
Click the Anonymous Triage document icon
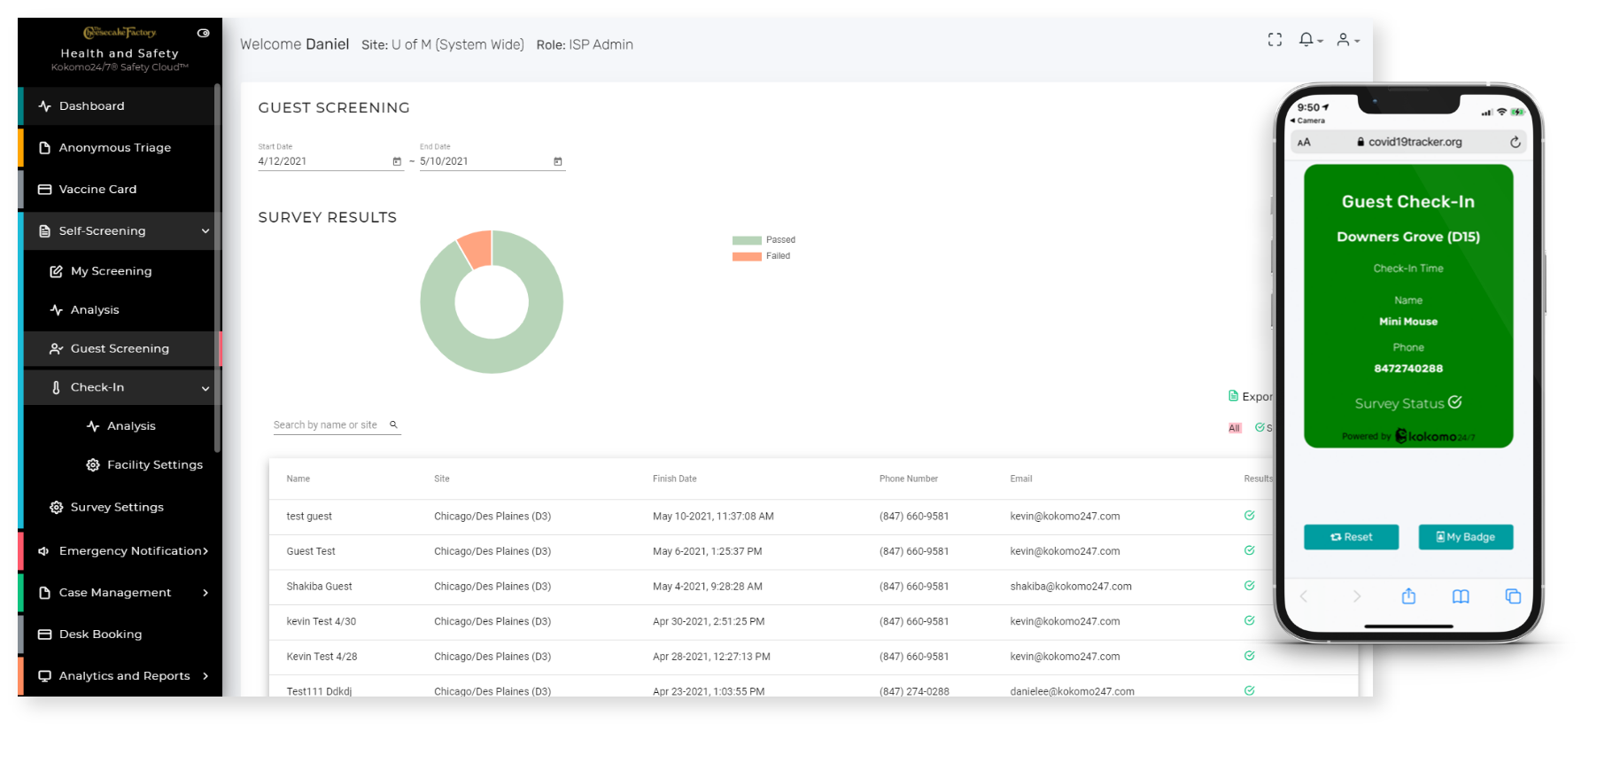(x=44, y=148)
